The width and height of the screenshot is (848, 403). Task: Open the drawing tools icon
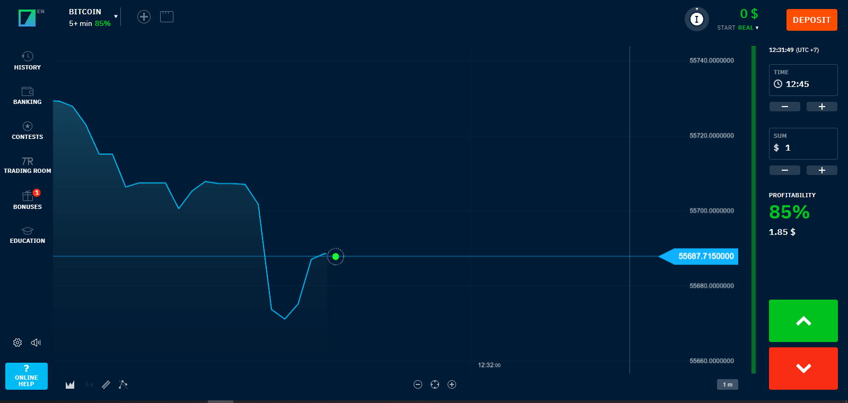123,385
